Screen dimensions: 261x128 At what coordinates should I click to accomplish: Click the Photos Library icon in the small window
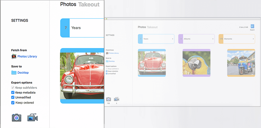coord(107,53)
